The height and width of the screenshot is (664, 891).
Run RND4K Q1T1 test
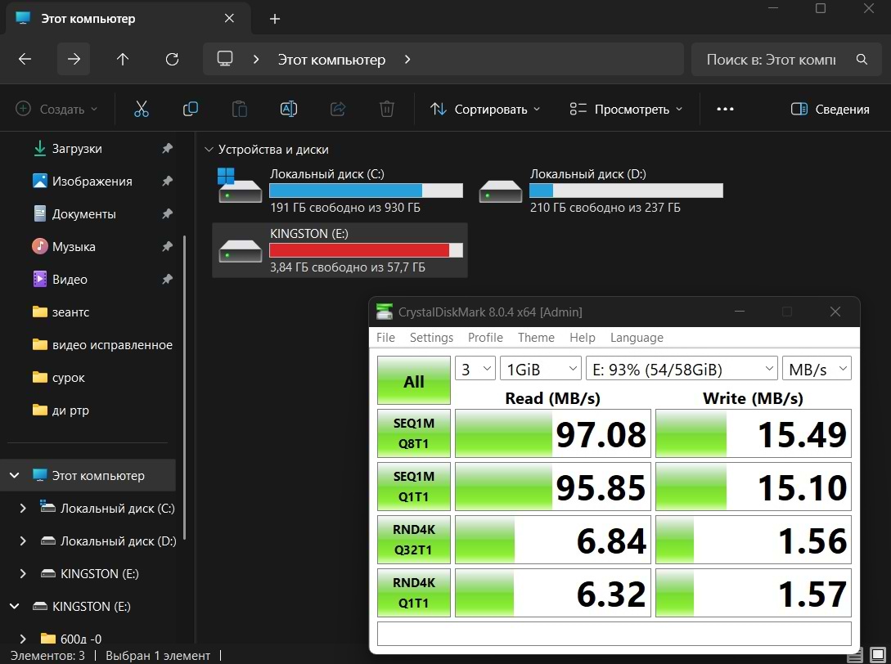[x=414, y=592]
